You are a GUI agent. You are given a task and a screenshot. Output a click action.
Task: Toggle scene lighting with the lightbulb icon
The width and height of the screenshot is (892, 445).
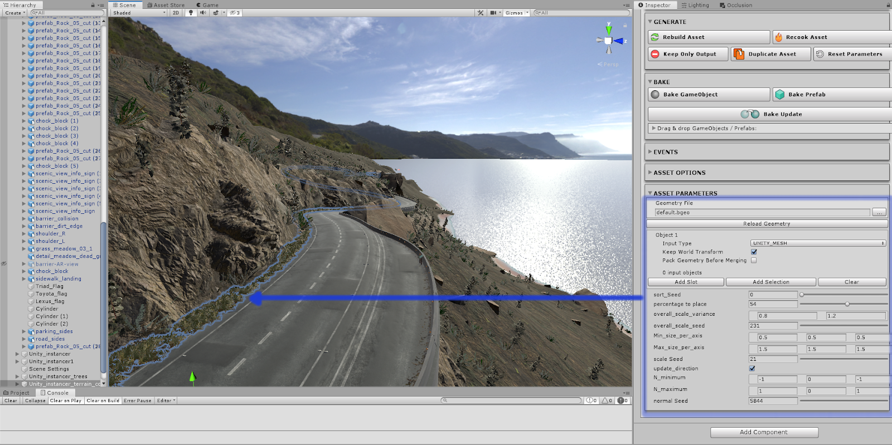pyautogui.click(x=191, y=13)
